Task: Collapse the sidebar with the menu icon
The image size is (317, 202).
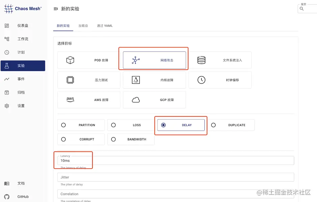Action: tap(56, 9)
